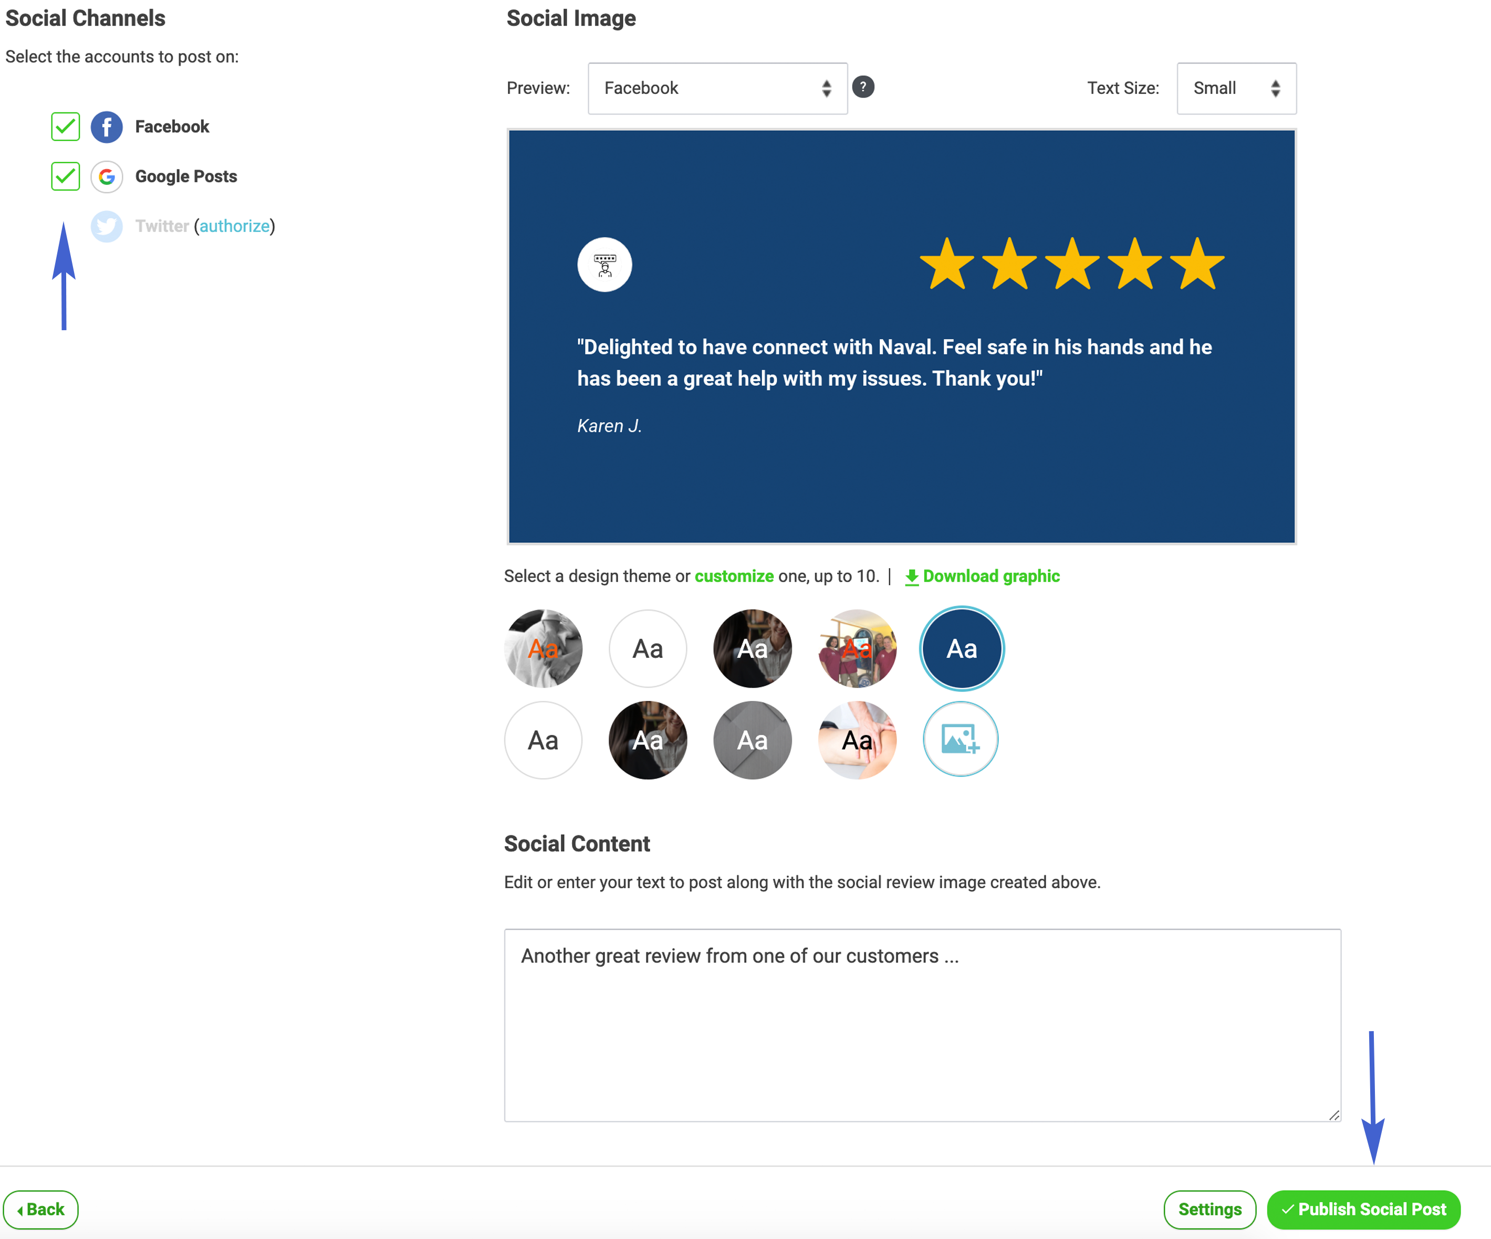Click the Social Content heading
Image resolution: width=1491 pixels, height=1239 pixels.
click(x=577, y=844)
